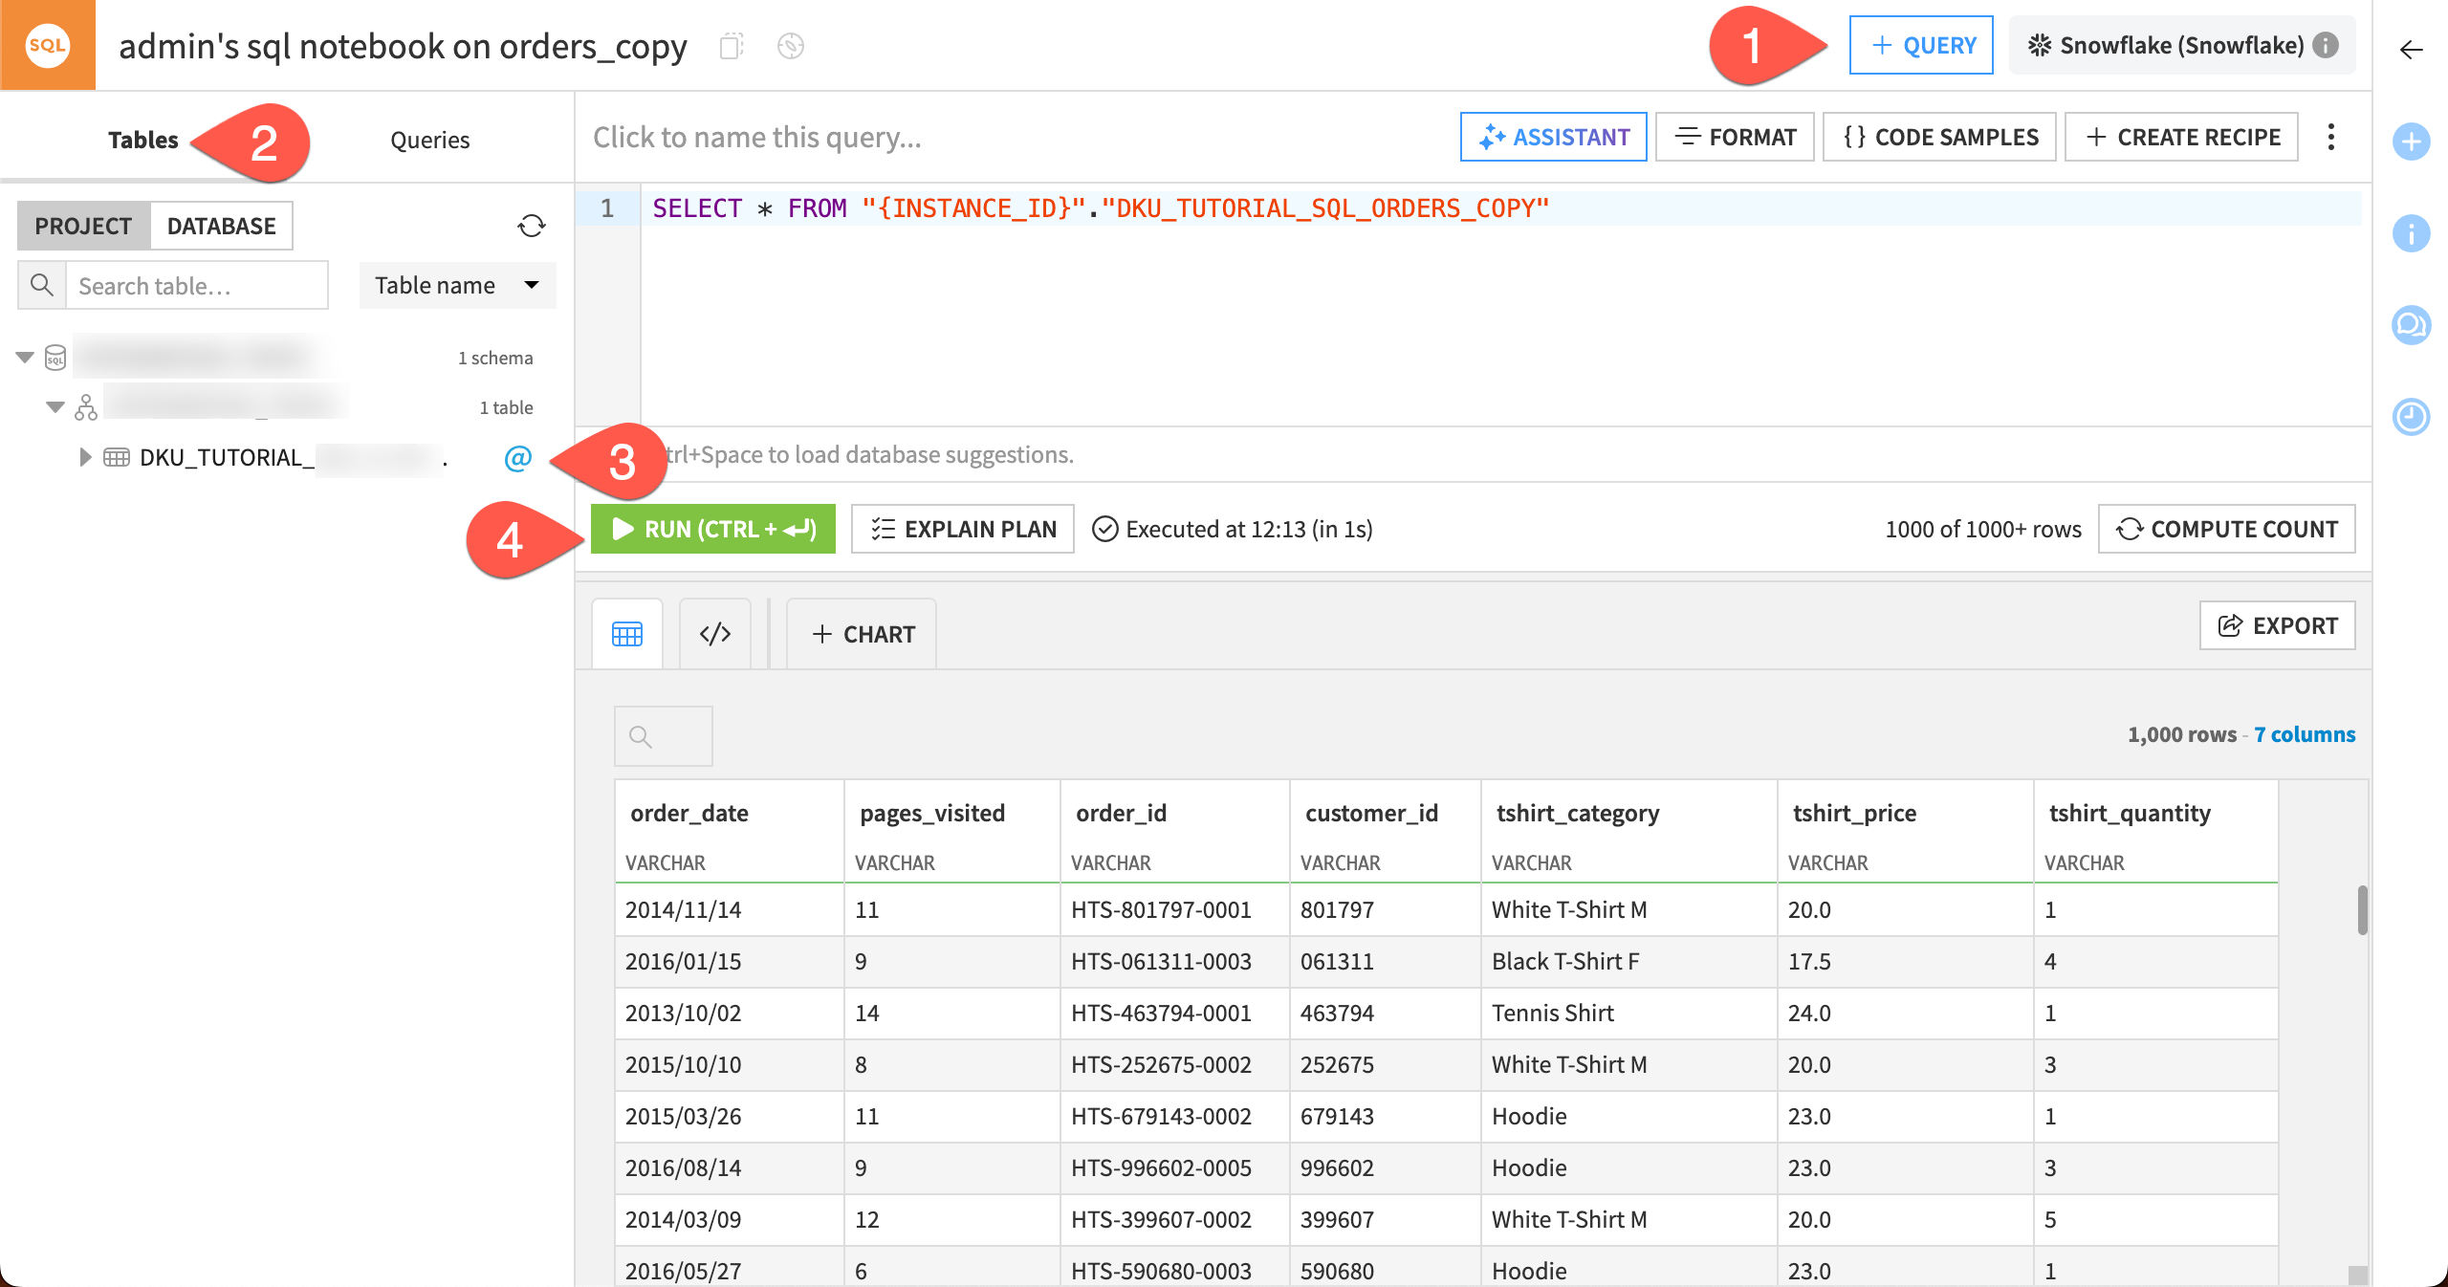Copy the notebook name via clipboard icon
The height and width of the screenshot is (1287, 2448).
(x=731, y=45)
